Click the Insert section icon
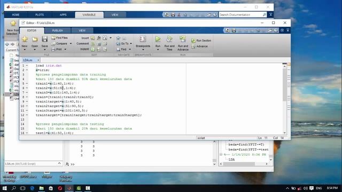Viewport: 342px width, 192px height. click(x=92, y=38)
